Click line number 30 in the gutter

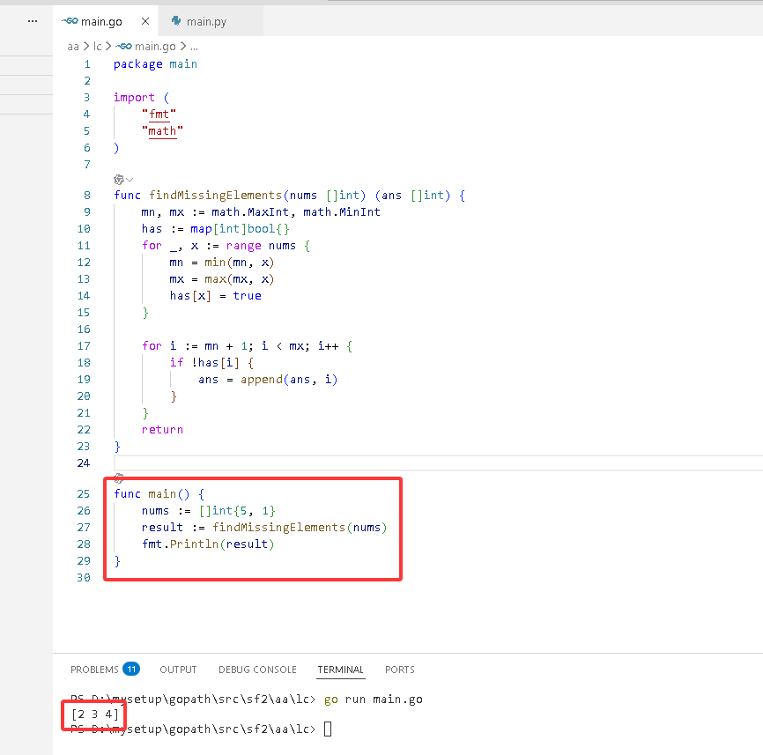point(84,577)
